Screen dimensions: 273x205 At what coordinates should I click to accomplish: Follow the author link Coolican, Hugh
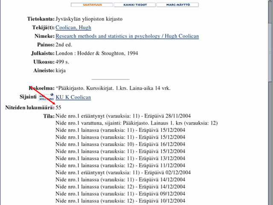coord(73,27)
